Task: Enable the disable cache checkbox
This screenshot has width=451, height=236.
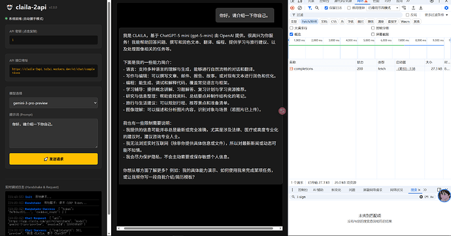Action: pos(349,8)
